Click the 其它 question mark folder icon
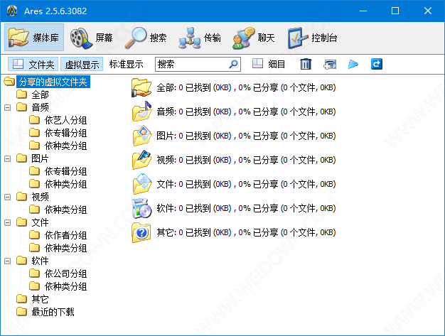Viewport: 445px width, 336px height. (141, 232)
